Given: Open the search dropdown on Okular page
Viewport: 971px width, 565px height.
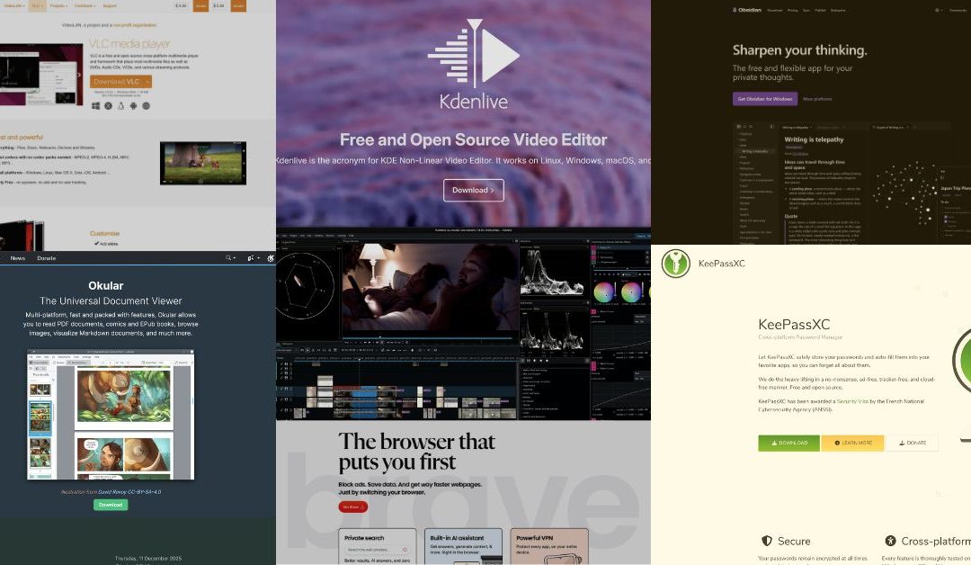Looking at the screenshot, I should pos(230,258).
